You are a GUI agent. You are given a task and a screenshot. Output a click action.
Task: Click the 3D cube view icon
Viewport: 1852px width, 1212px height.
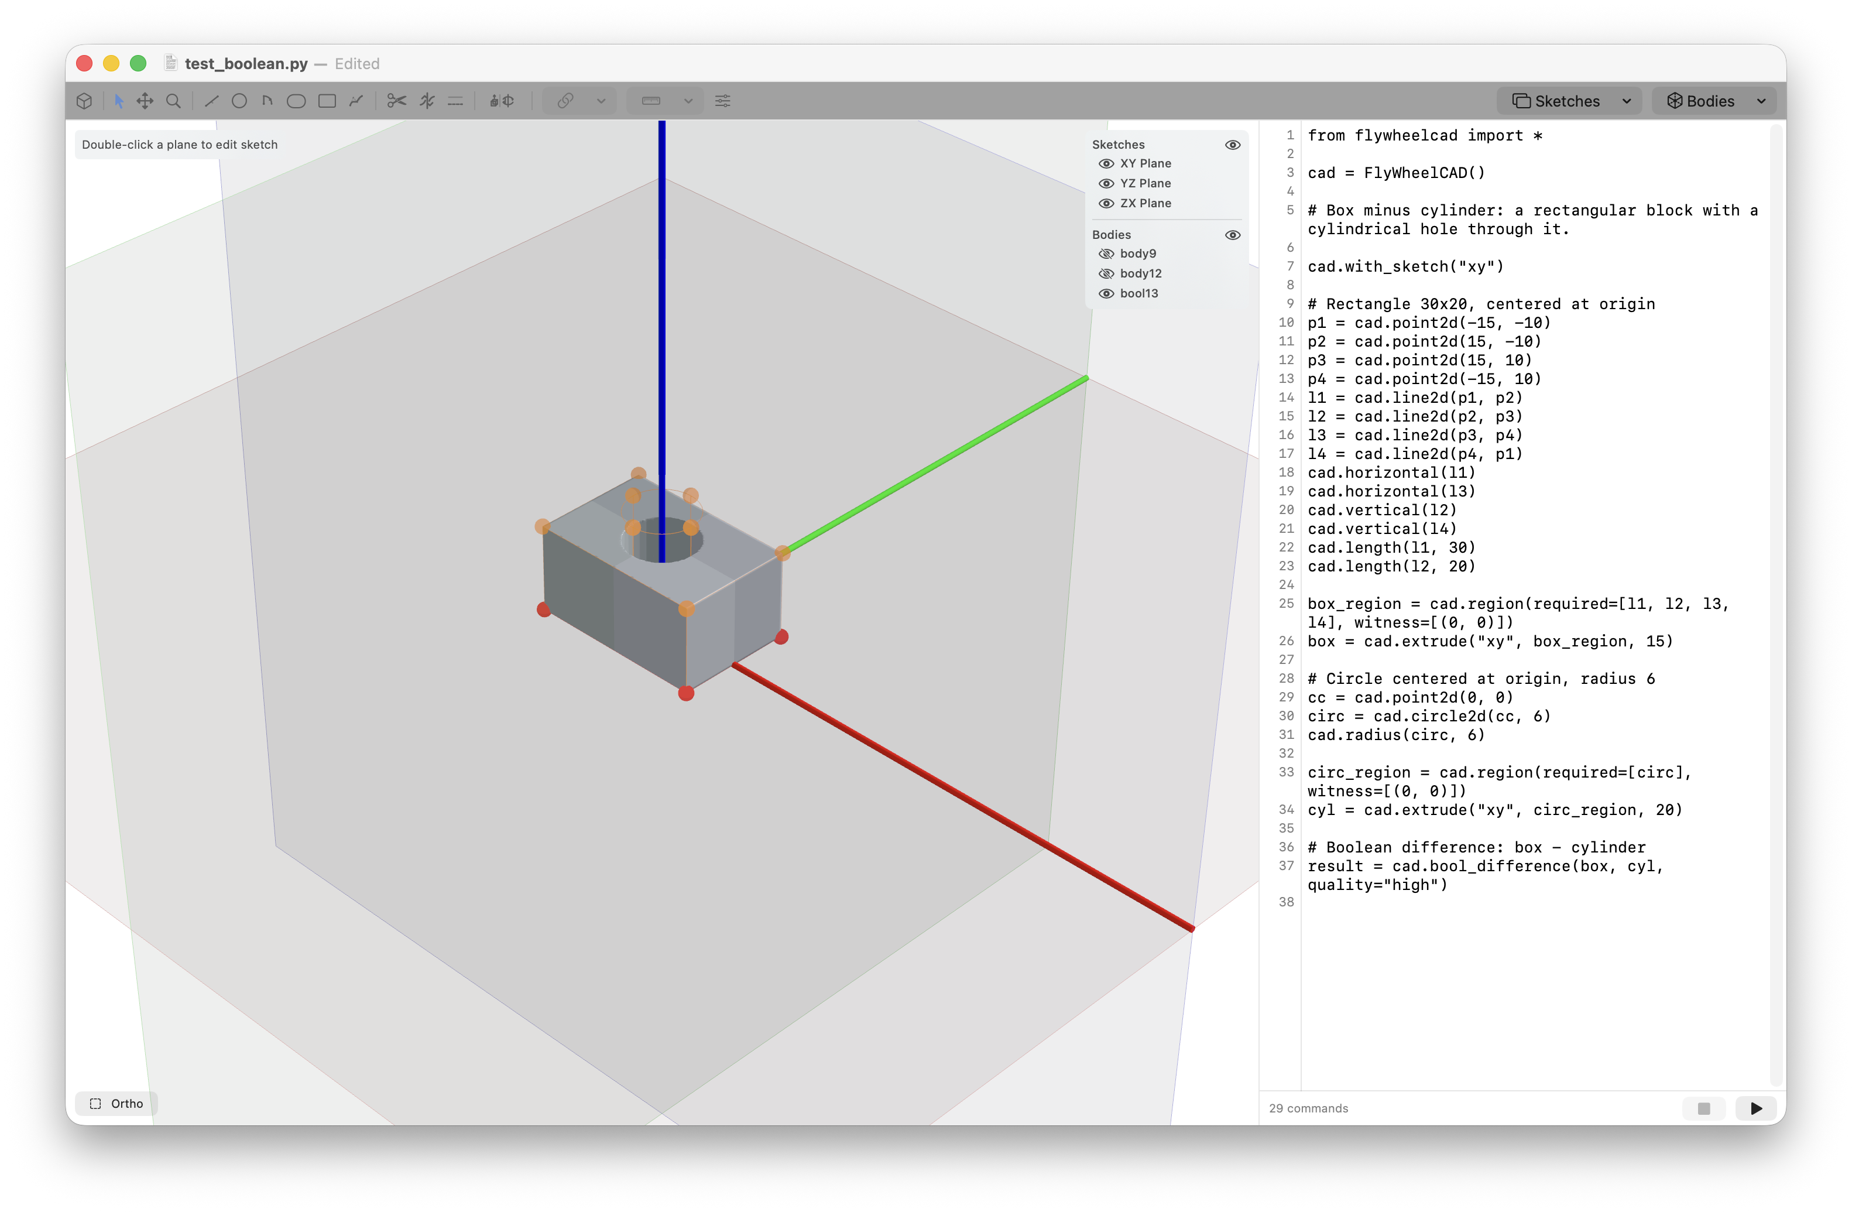pos(85,101)
